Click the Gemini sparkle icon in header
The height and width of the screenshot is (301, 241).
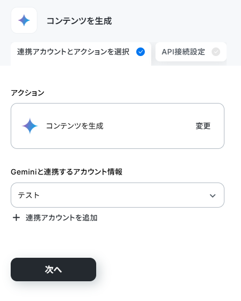pyautogui.click(x=24, y=20)
